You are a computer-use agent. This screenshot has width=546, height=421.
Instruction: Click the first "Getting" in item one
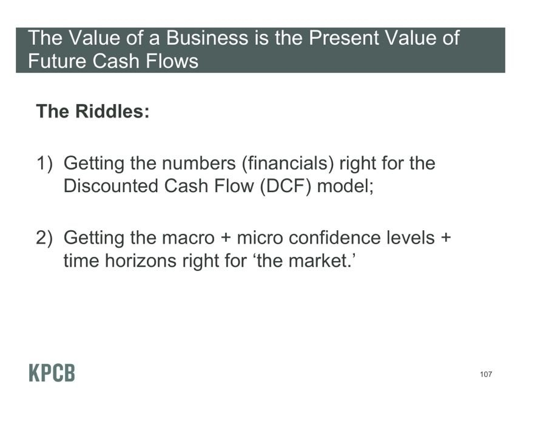pos(93,164)
